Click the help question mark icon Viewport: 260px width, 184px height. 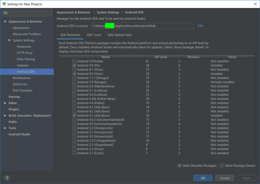7,178
